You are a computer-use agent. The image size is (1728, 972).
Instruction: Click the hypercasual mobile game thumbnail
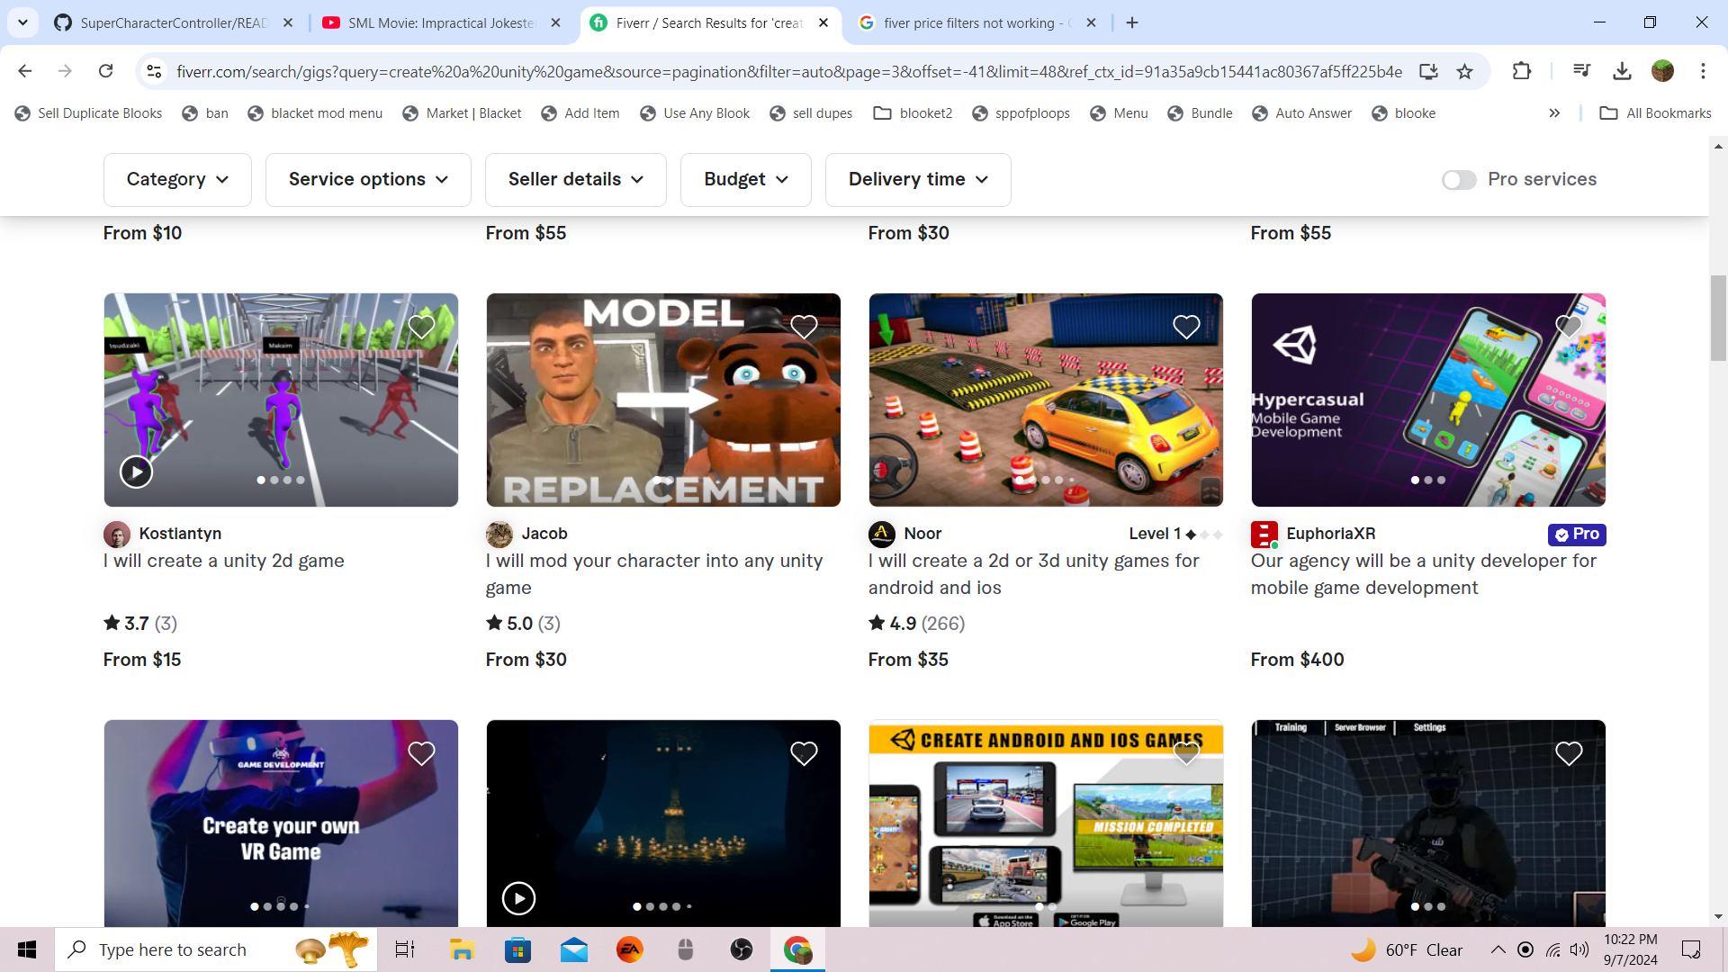pos(1427,400)
